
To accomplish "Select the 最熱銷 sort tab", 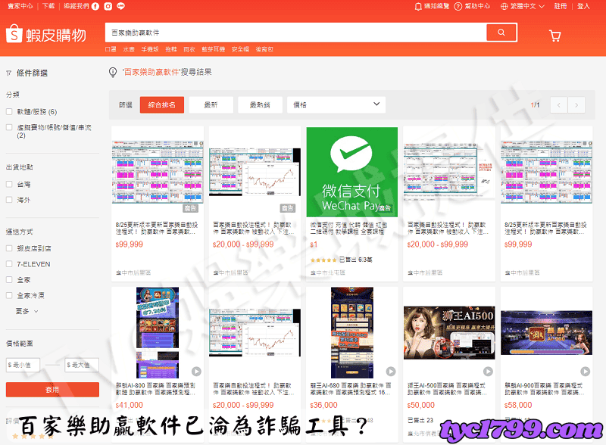I will (x=260, y=104).
